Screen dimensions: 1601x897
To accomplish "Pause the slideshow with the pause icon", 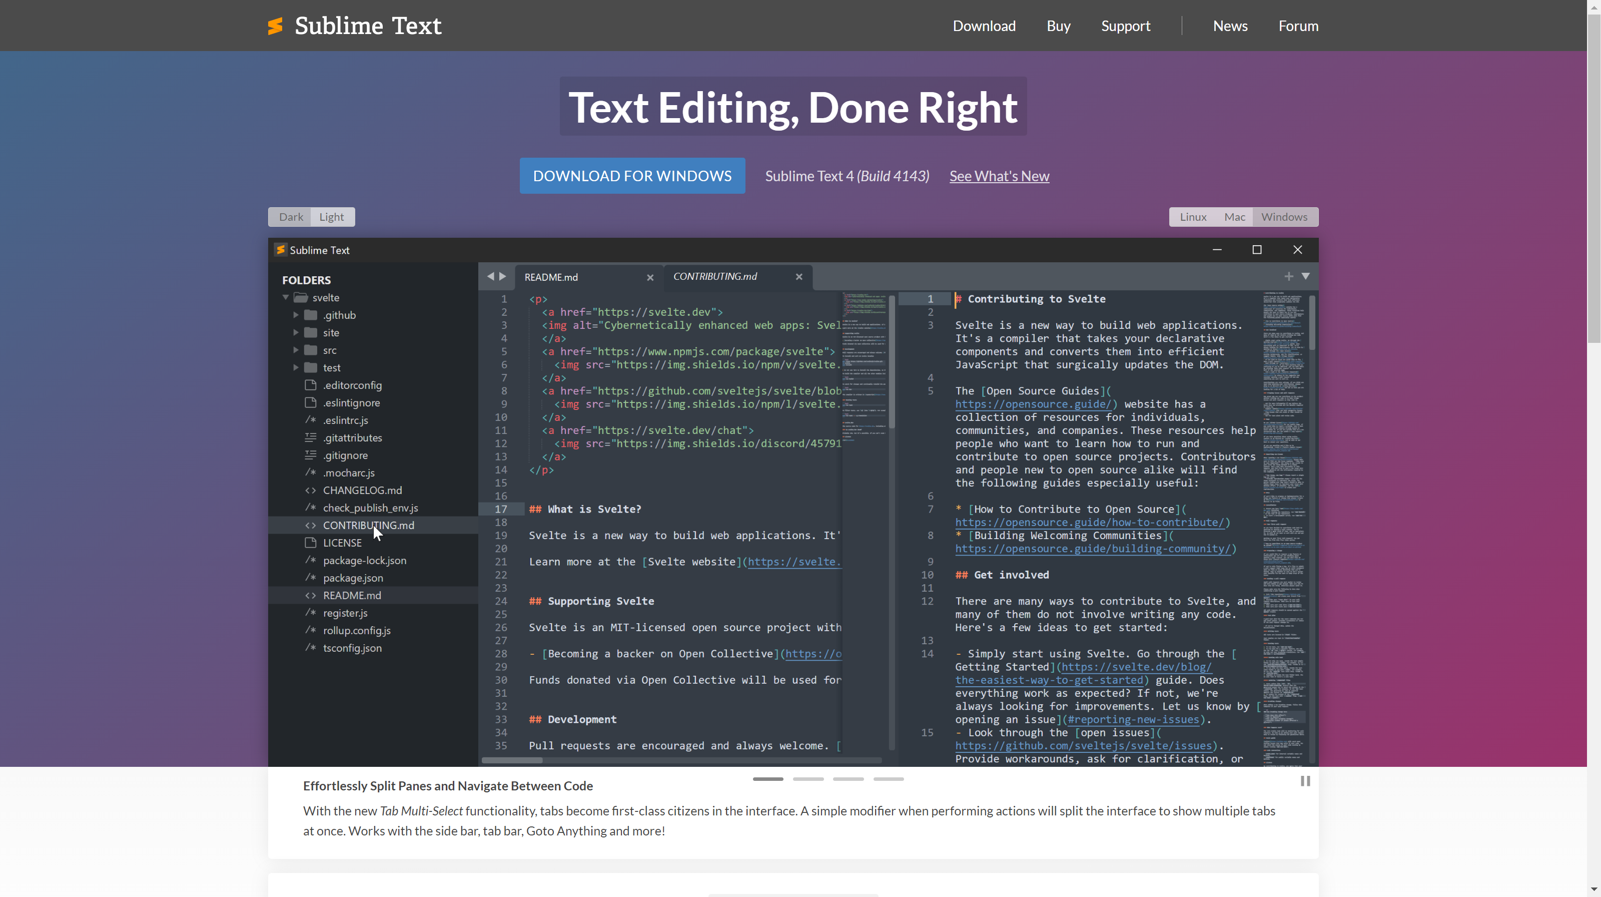I will [x=1304, y=781].
